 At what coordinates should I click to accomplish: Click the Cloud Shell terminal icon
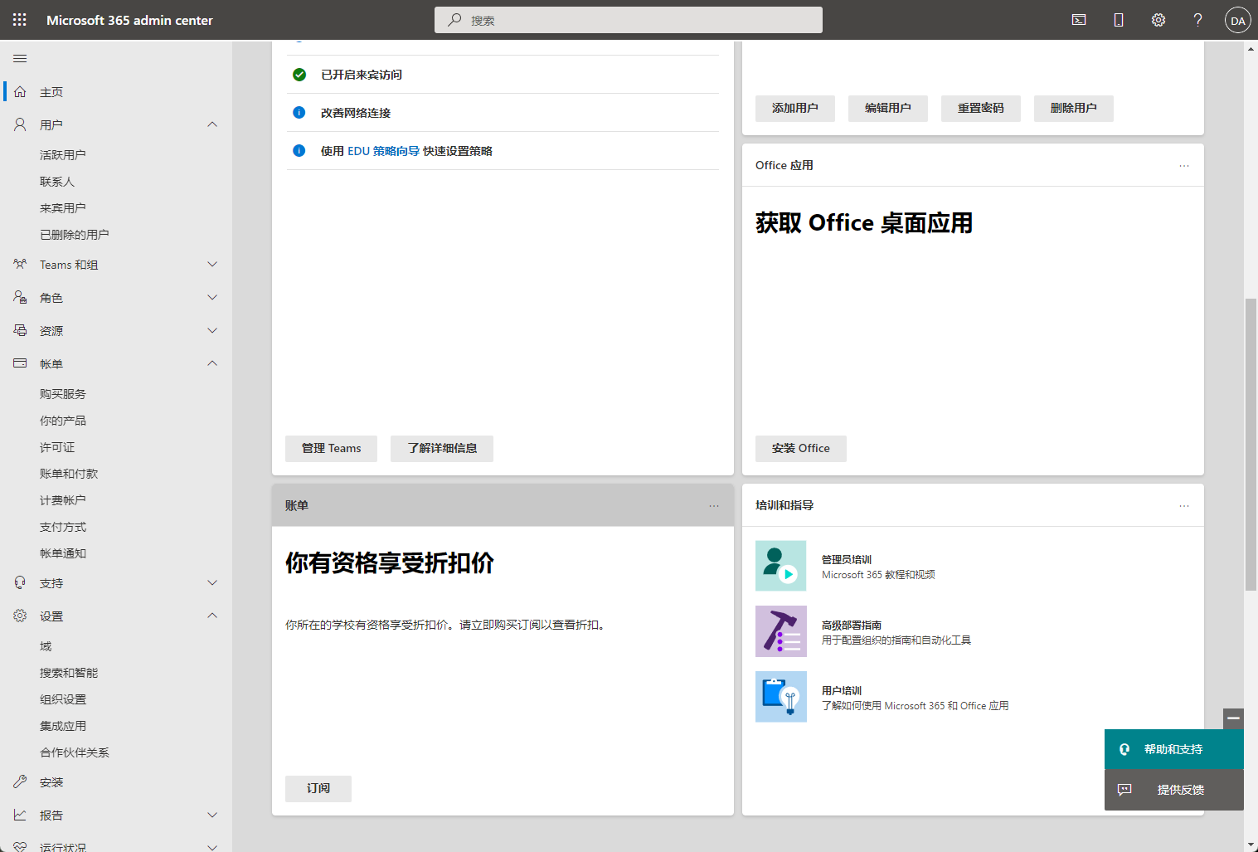coord(1078,20)
